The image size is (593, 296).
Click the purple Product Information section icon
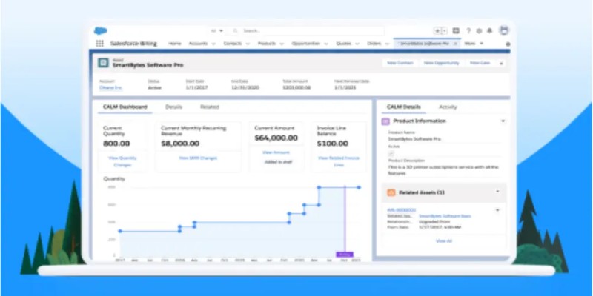(385, 121)
